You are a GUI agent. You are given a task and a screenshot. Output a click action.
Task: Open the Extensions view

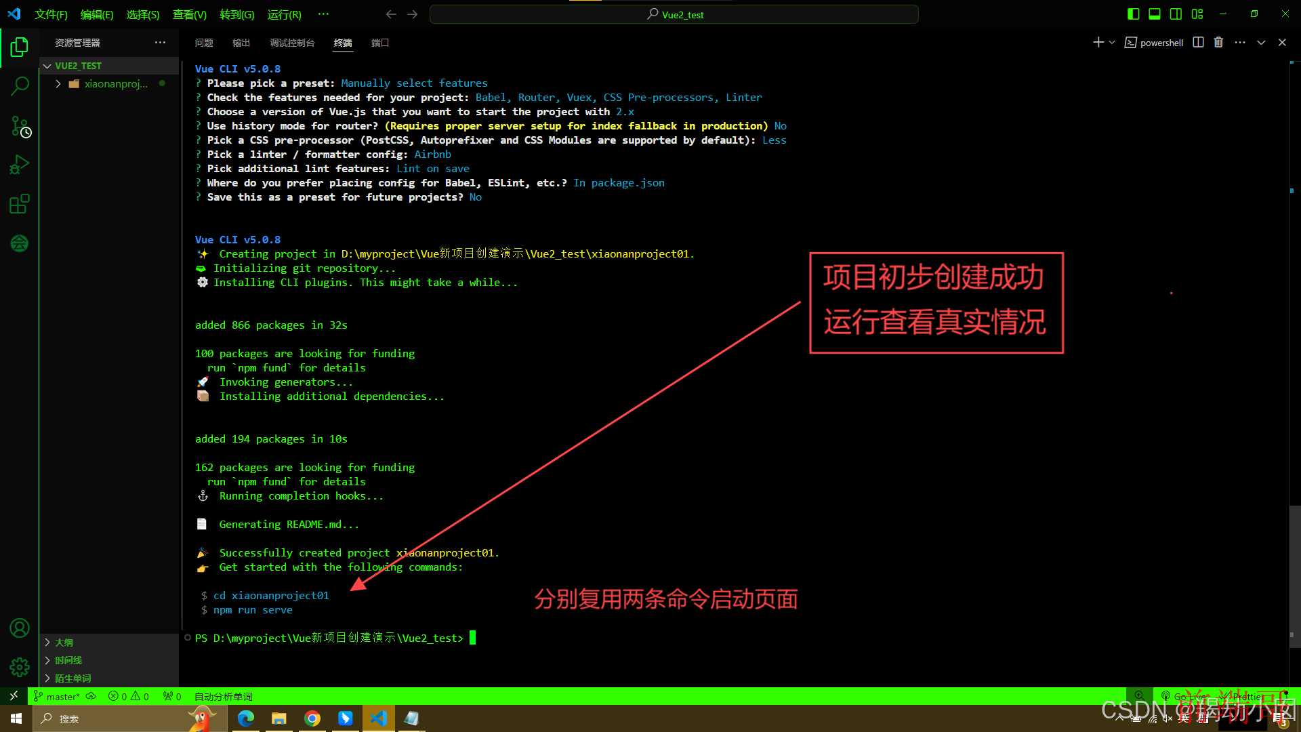click(x=20, y=204)
